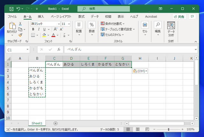Image resolution: width=204 pixels, height=137 pixels.
Task: Toggle underline formatting
Action: pyautogui.click(x=44, y=29)
